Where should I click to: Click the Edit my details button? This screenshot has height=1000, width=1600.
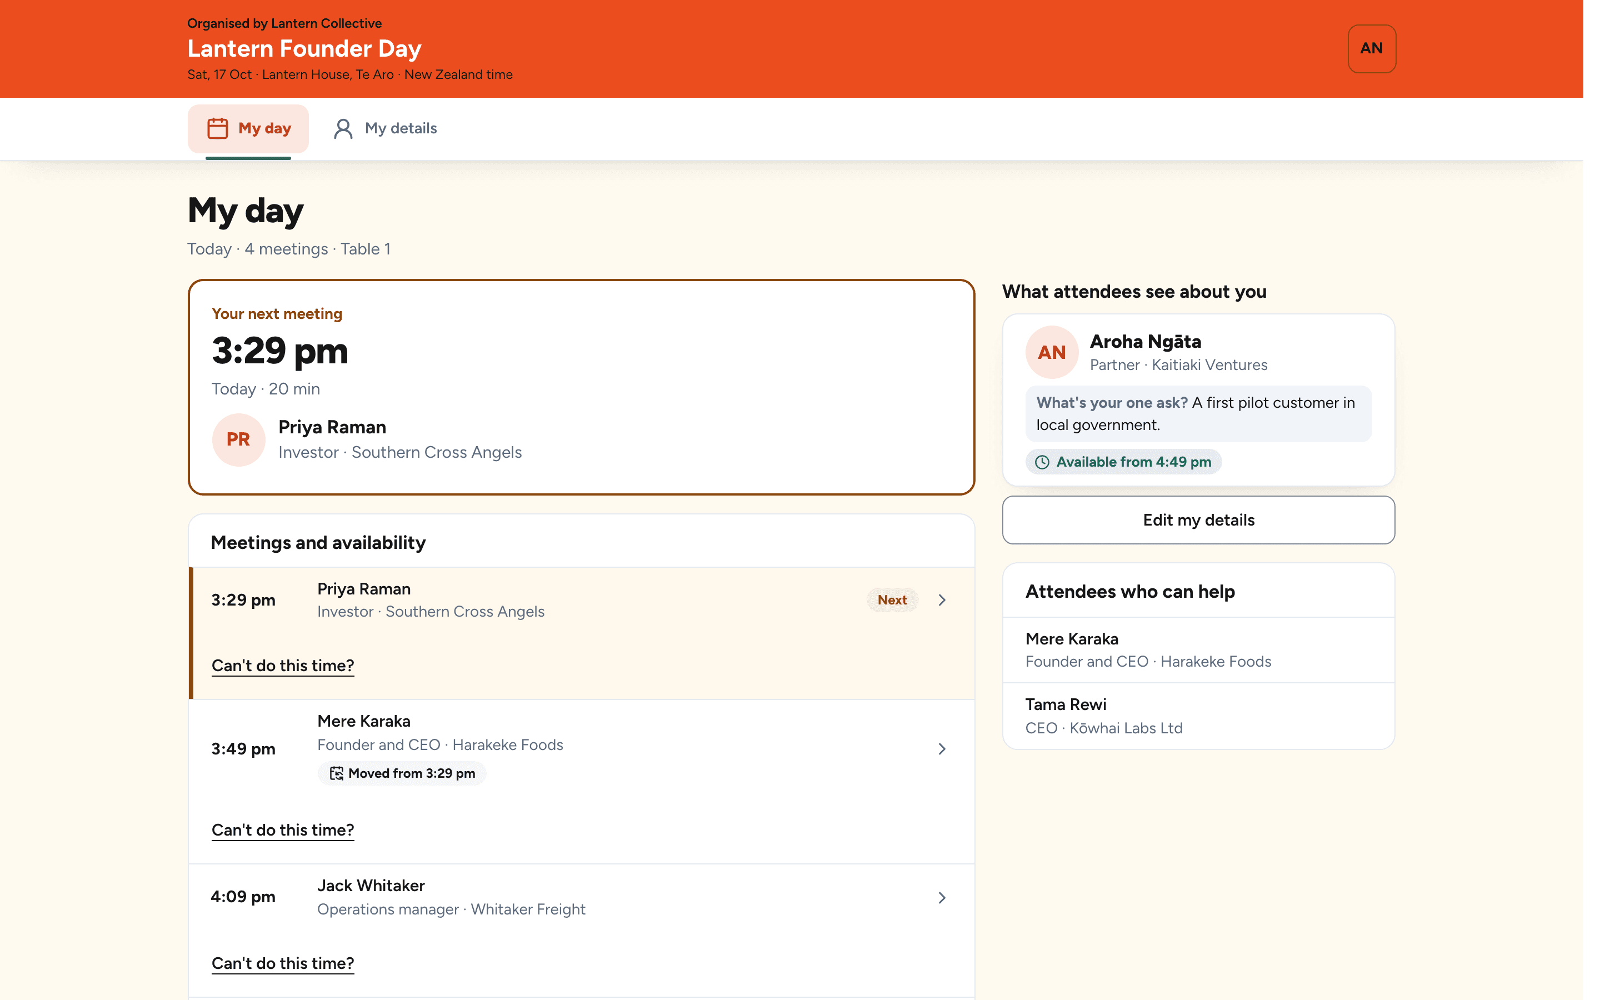(x=1198, y=520)
